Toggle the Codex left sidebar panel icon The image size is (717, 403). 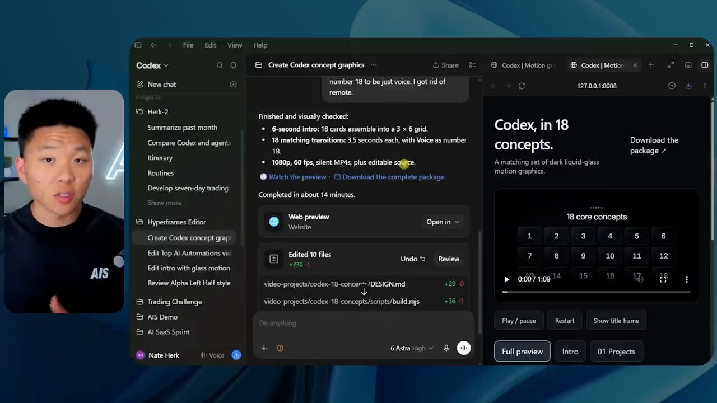(138, 45)
